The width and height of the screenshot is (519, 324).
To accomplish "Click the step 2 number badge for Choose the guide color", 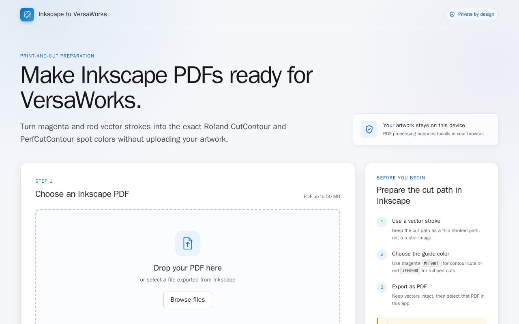I will 382,255.
